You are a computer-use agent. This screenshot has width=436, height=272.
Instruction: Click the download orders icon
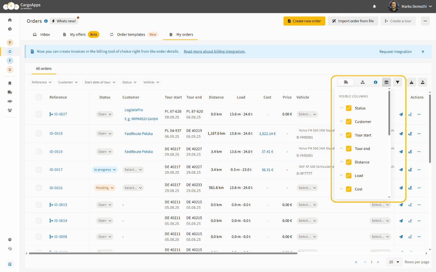[x=411, y=82]
